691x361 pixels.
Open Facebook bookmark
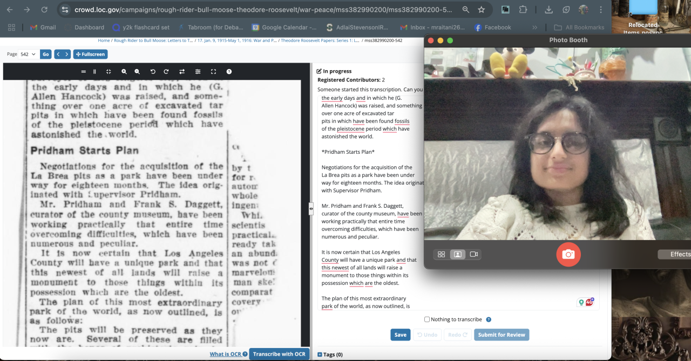click(492, 28)
